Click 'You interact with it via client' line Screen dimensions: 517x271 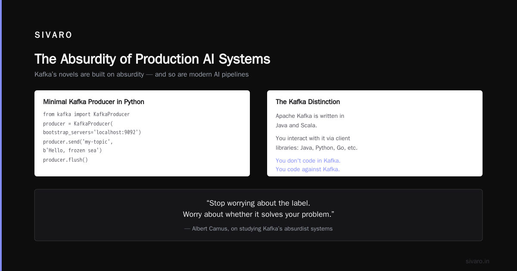313,139
